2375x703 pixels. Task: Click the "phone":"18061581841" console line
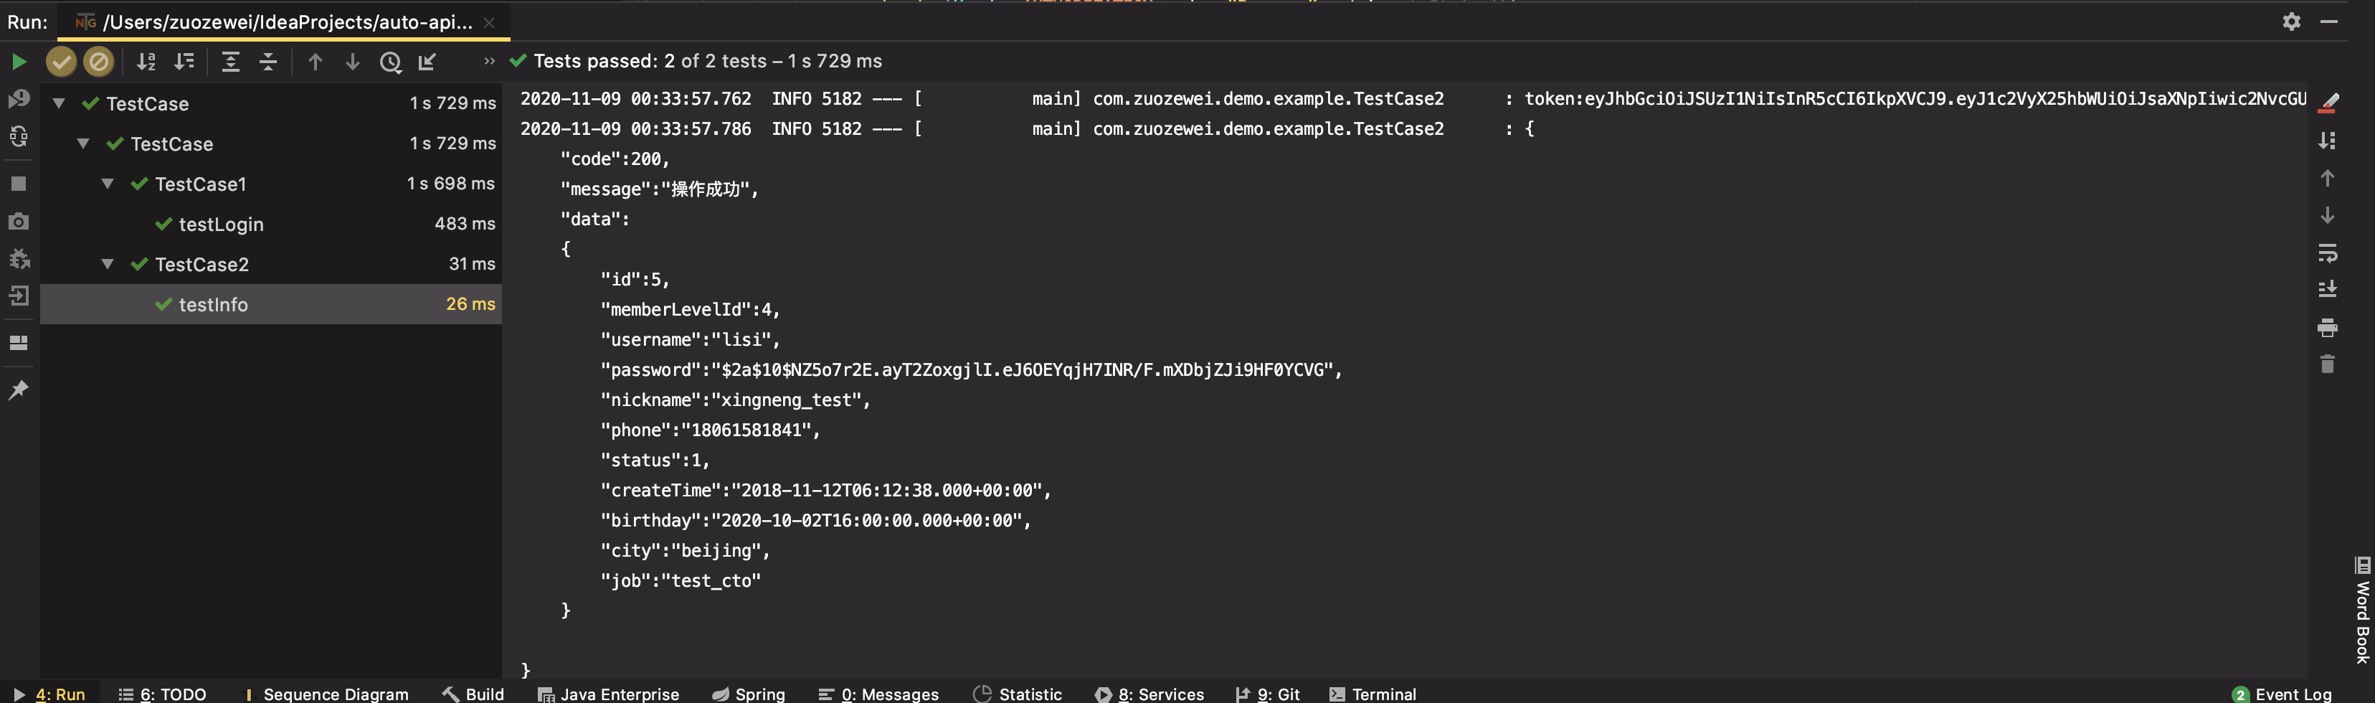click(x=710, y=430)
